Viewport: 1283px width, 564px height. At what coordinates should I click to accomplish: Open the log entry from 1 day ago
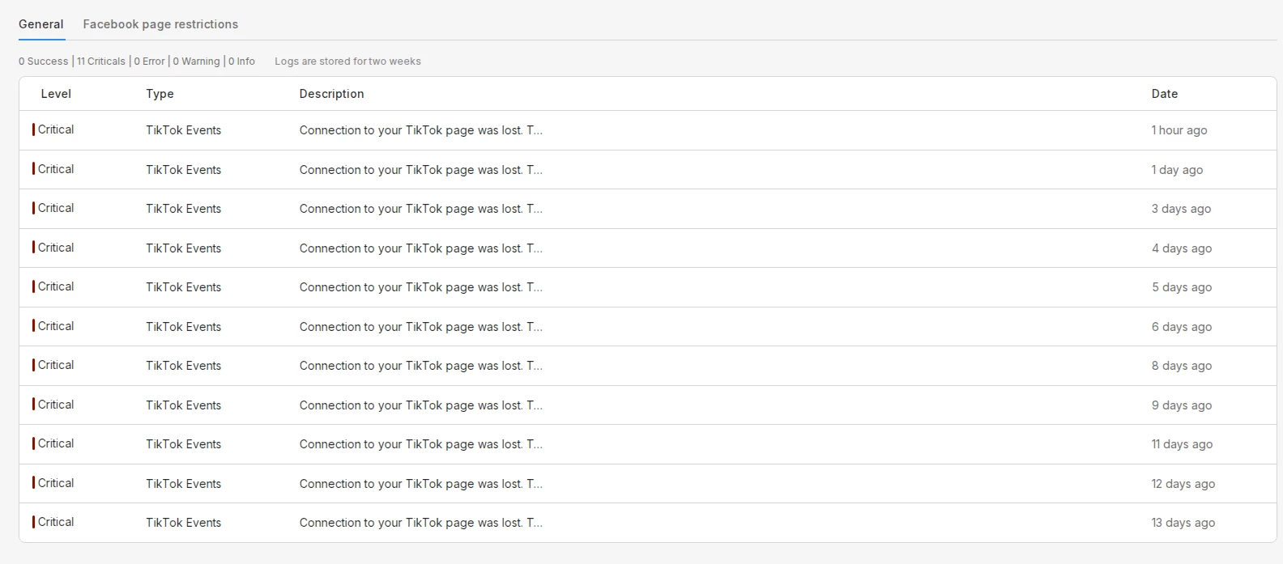click(420, 170)
